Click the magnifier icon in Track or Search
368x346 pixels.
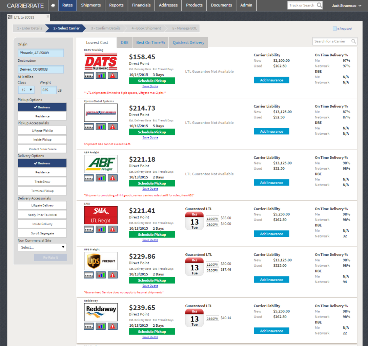click(319, 5)
